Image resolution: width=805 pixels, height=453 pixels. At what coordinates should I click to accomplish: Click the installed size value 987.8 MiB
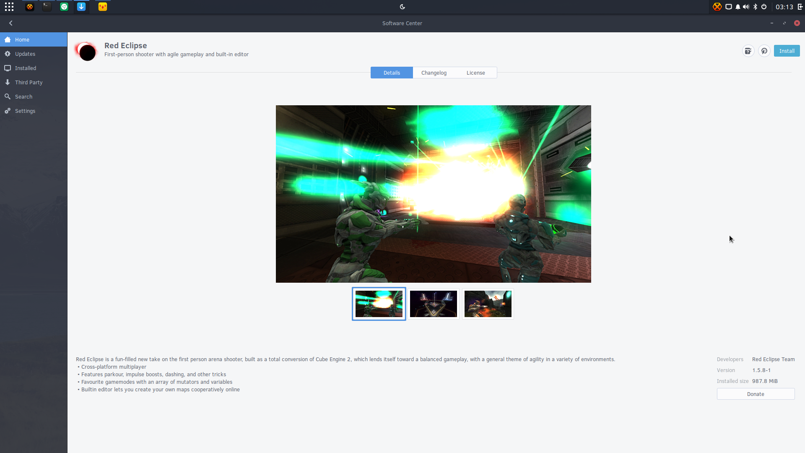765,381
